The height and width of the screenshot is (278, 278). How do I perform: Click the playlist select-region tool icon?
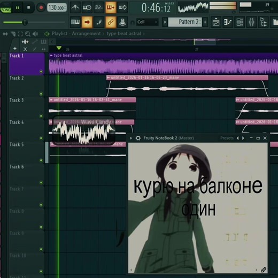coord(20,34)
